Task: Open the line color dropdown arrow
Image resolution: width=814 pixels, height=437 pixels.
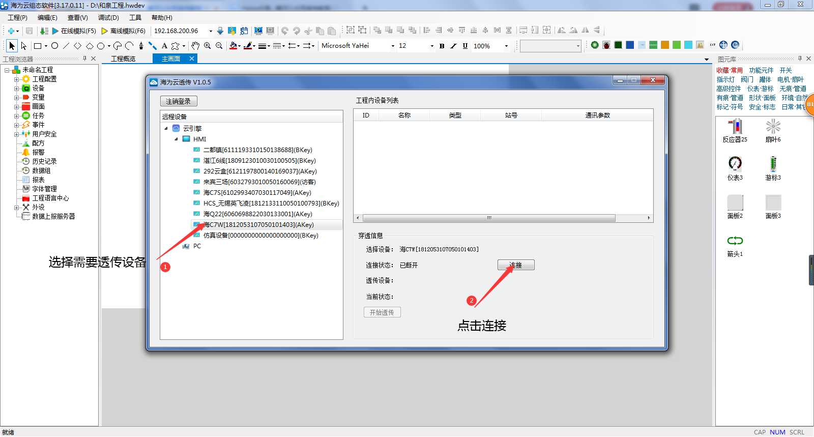Action: click(253, 46)
